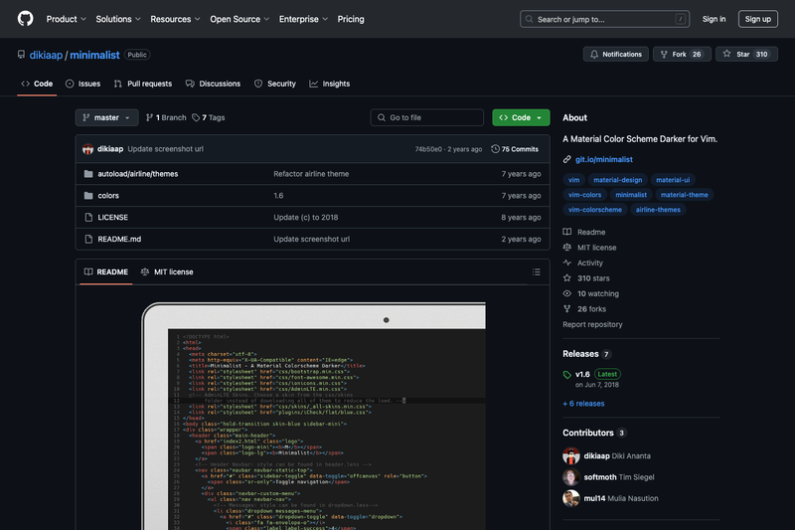Switch to the Insights tab

330,84
